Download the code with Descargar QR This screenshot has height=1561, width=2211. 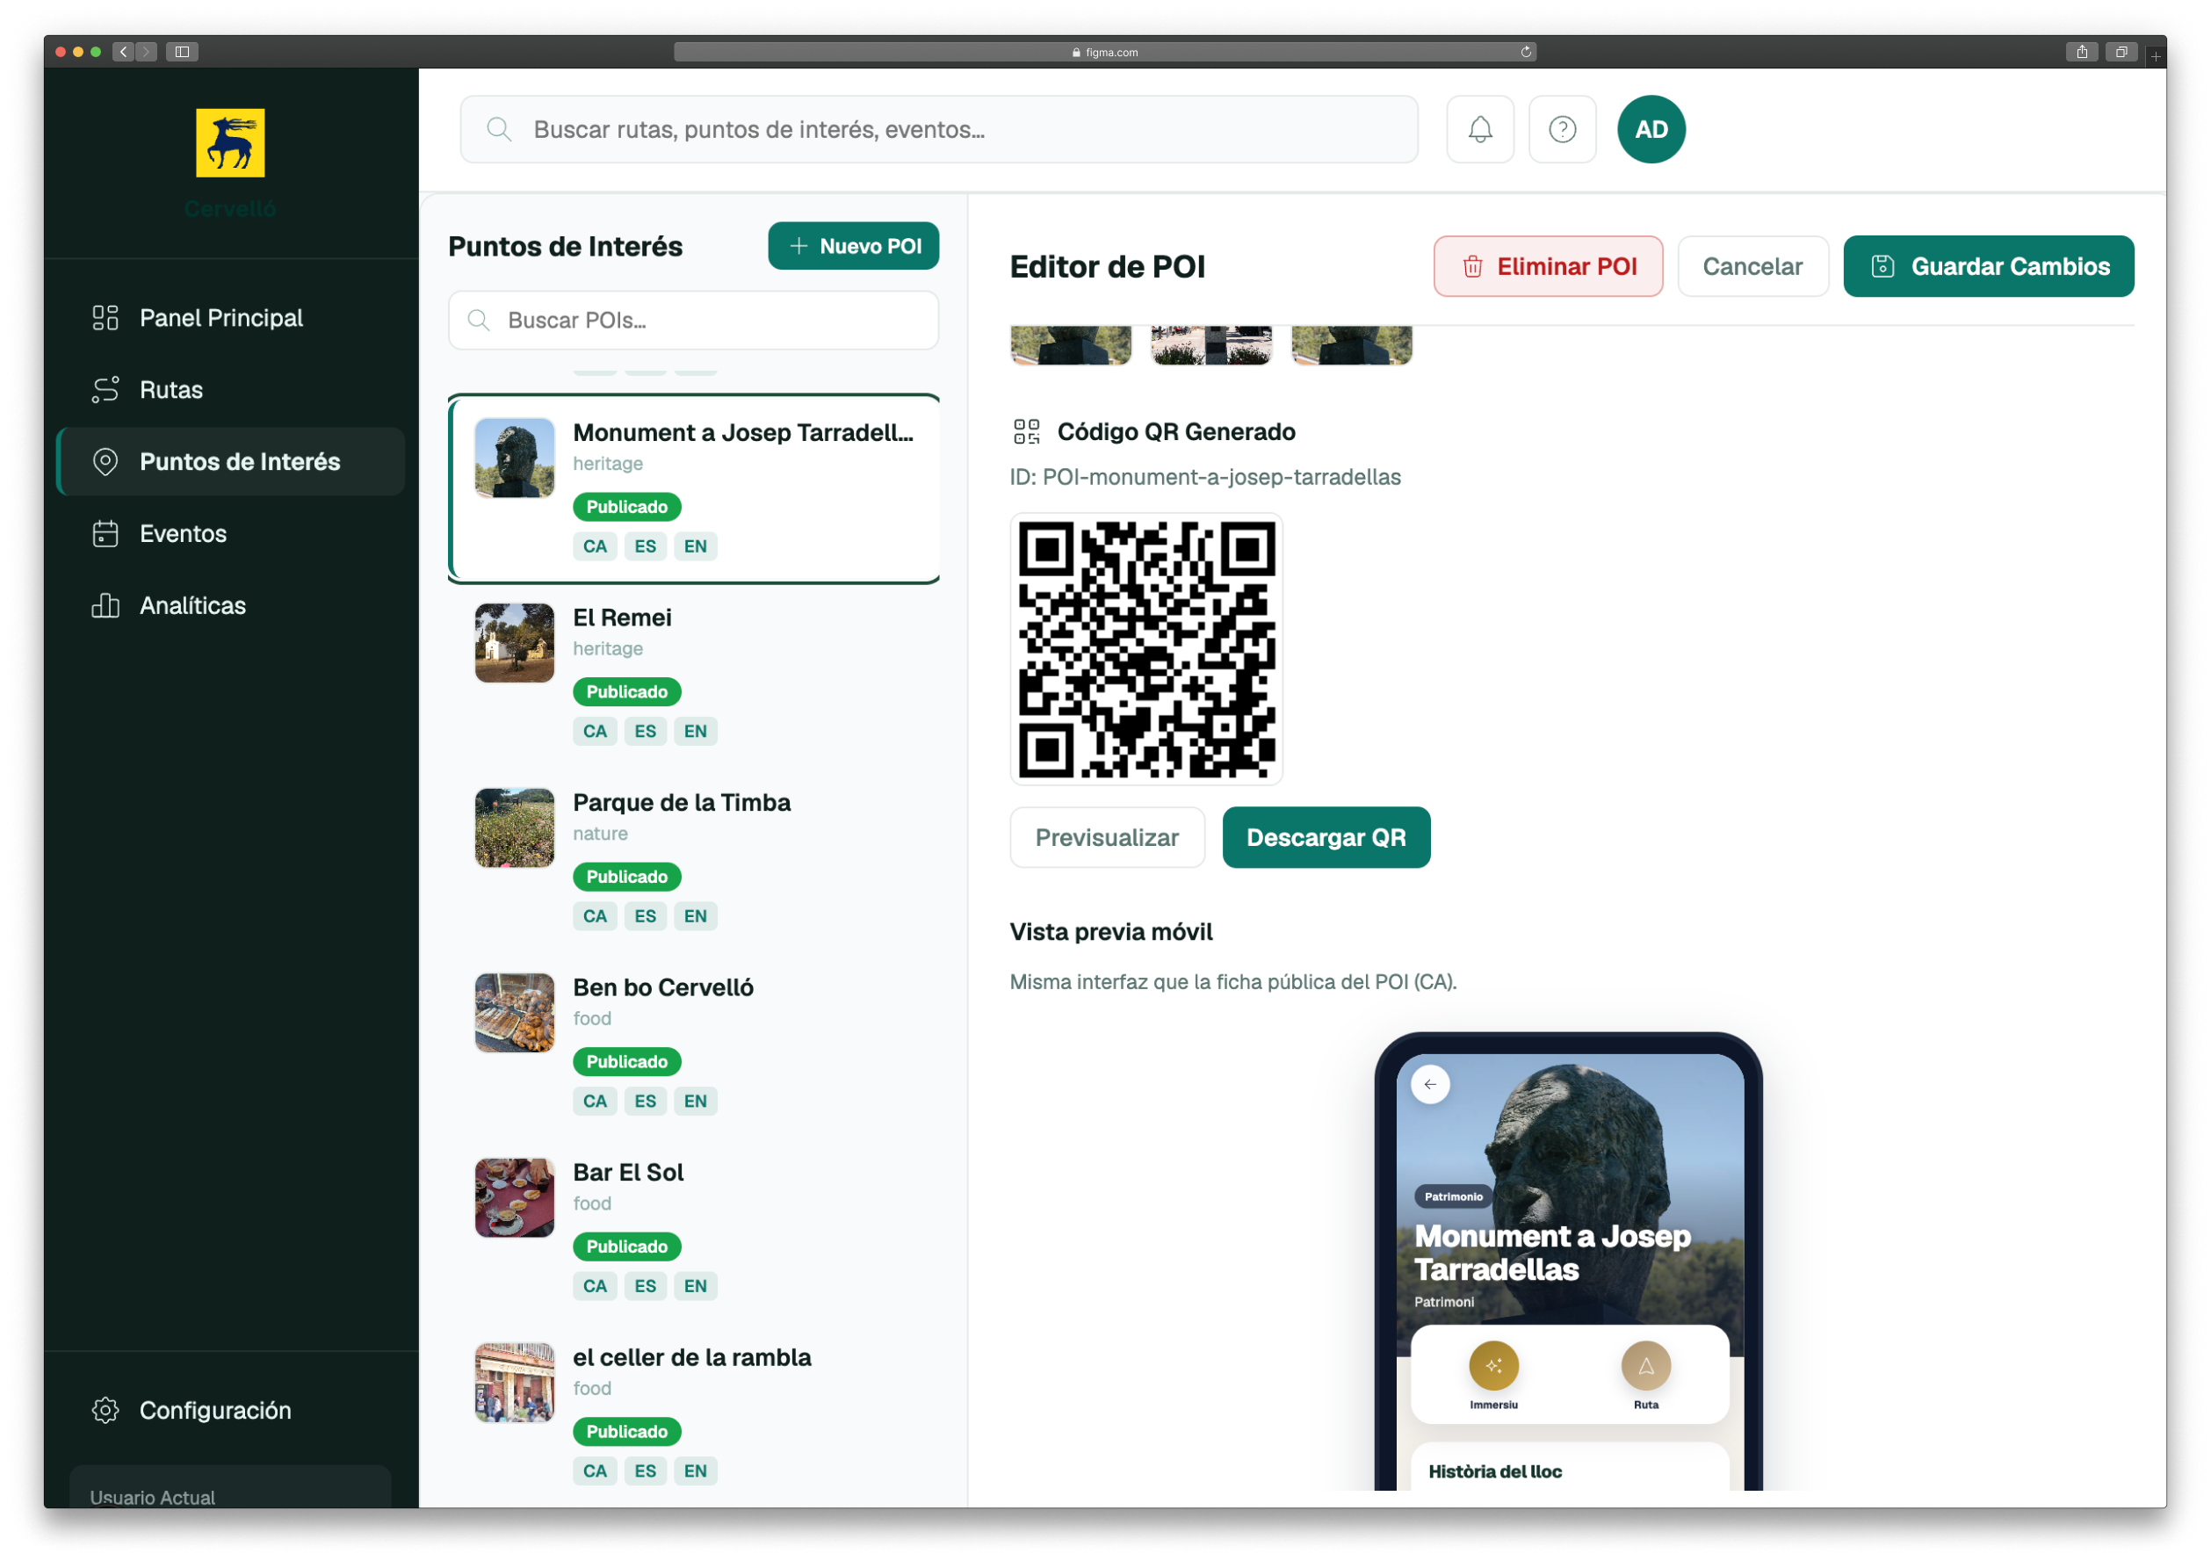click(x=1326, y=837)
